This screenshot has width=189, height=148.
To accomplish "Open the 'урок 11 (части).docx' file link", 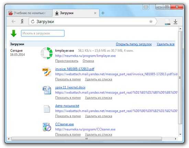I will pyautogui.click(x=70, y=88).
